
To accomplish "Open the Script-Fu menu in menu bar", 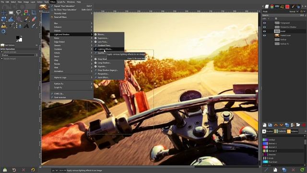I will (x=61, y=2).
